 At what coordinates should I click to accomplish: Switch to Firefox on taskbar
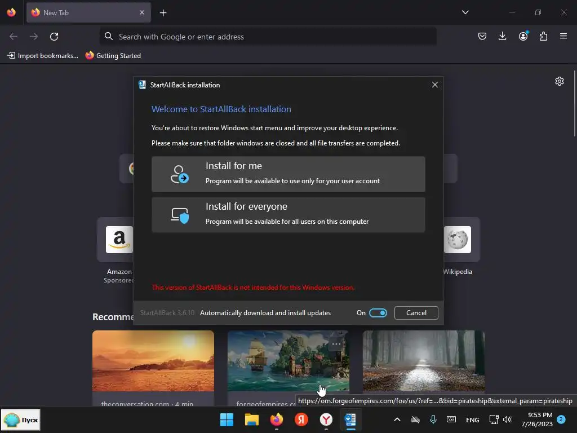[276, 419]
